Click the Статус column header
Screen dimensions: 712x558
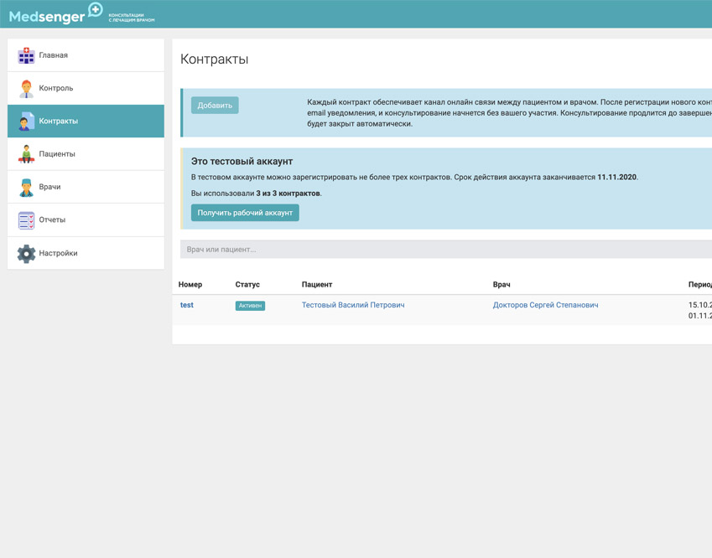pyautogui.click(x=247, y=284)
